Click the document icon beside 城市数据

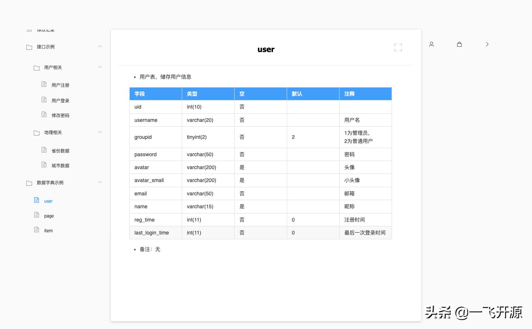(x=43, y=164)
